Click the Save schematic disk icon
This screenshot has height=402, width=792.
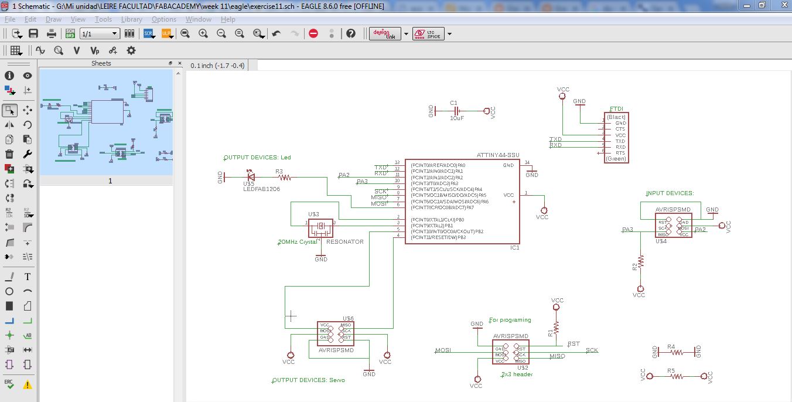[33, 33]
